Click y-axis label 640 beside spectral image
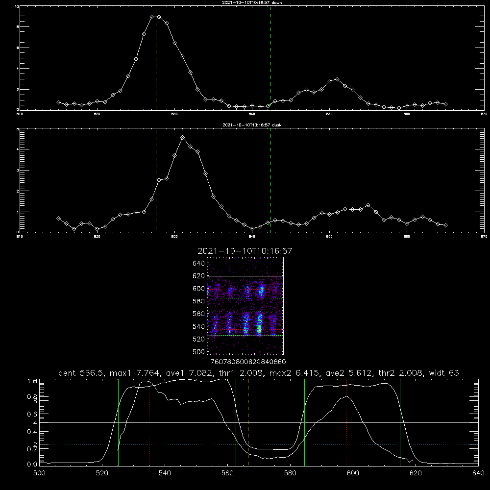The image size is (490, 490). 199,264
